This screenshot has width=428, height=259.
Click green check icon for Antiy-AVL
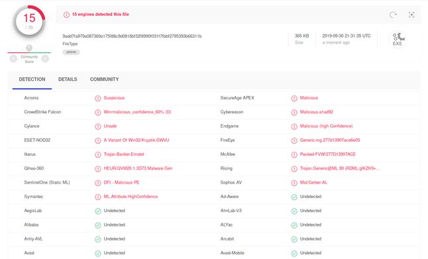(97, 239)
